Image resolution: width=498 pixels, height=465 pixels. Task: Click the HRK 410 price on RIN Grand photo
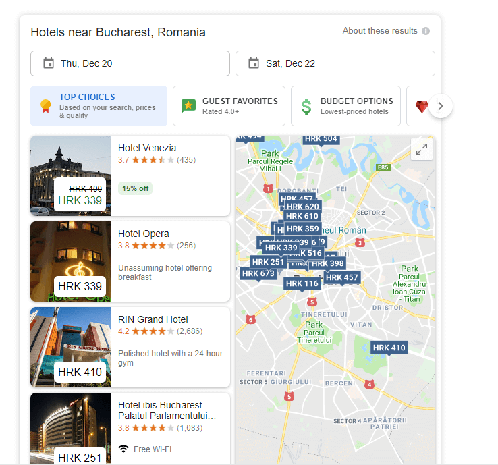click(80, 372)
